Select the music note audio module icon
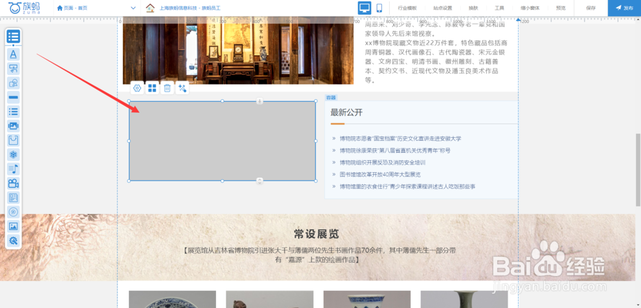The image size is (641, 308). pyautogui.click(x=13, y=168)
